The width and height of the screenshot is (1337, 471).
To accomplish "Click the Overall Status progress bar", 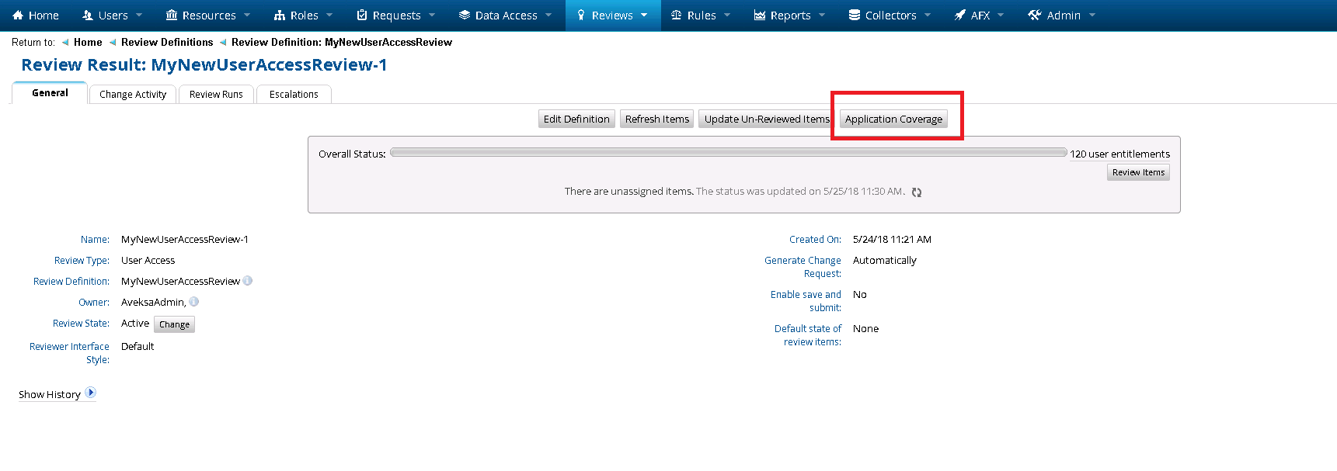I will point(728,153).
